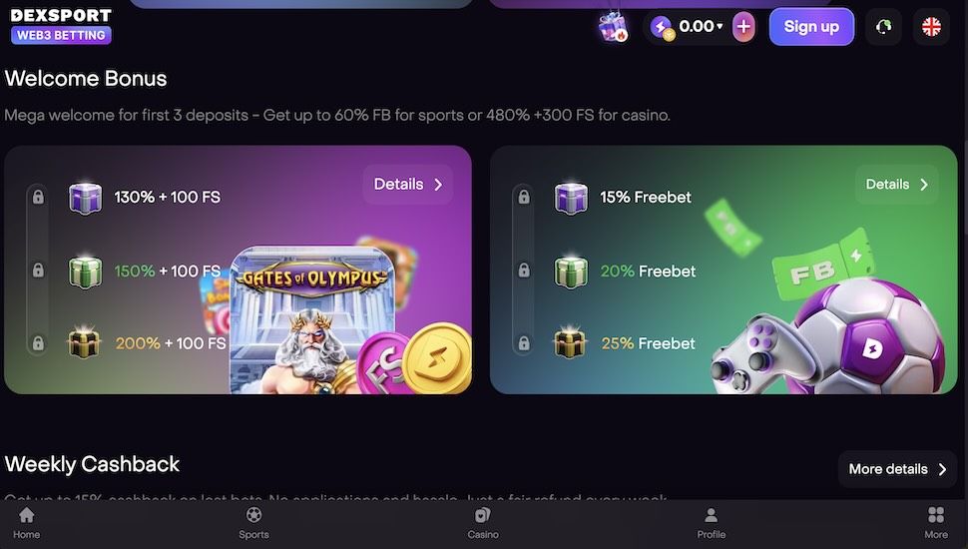Image resolution: width=968 pixels, height=549 pixels.
Task: Open the Profile tab
Action: [712, 523]
